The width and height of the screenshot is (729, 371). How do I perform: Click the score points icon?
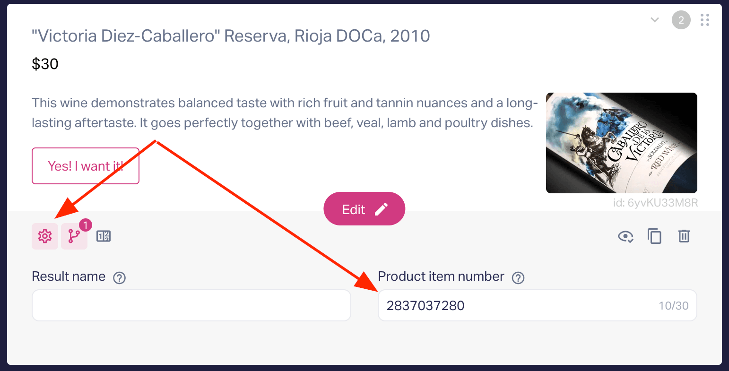pos(104,236)
